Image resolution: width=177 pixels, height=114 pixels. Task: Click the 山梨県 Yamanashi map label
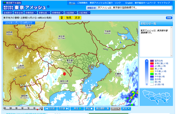pyautogui.click(x=21, y=67)
